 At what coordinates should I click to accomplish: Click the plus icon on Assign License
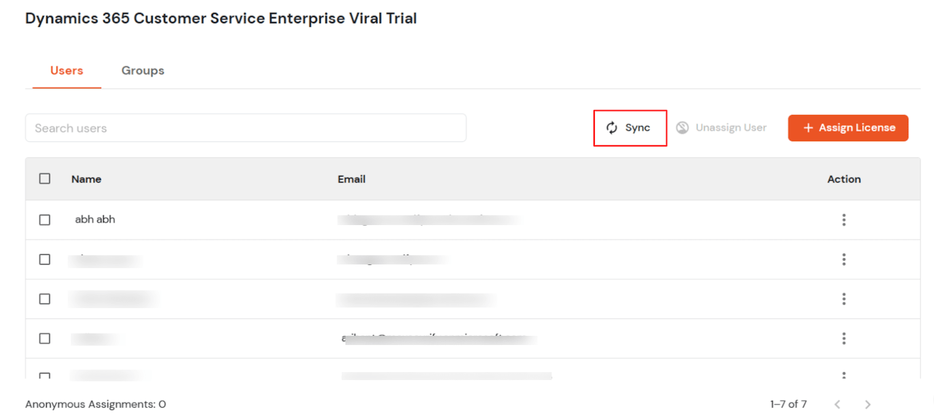[808, 128]
